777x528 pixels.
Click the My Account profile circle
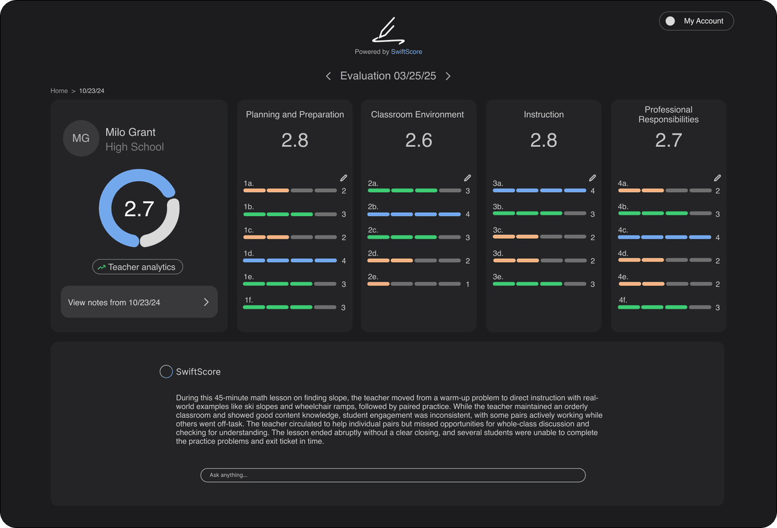671,21
